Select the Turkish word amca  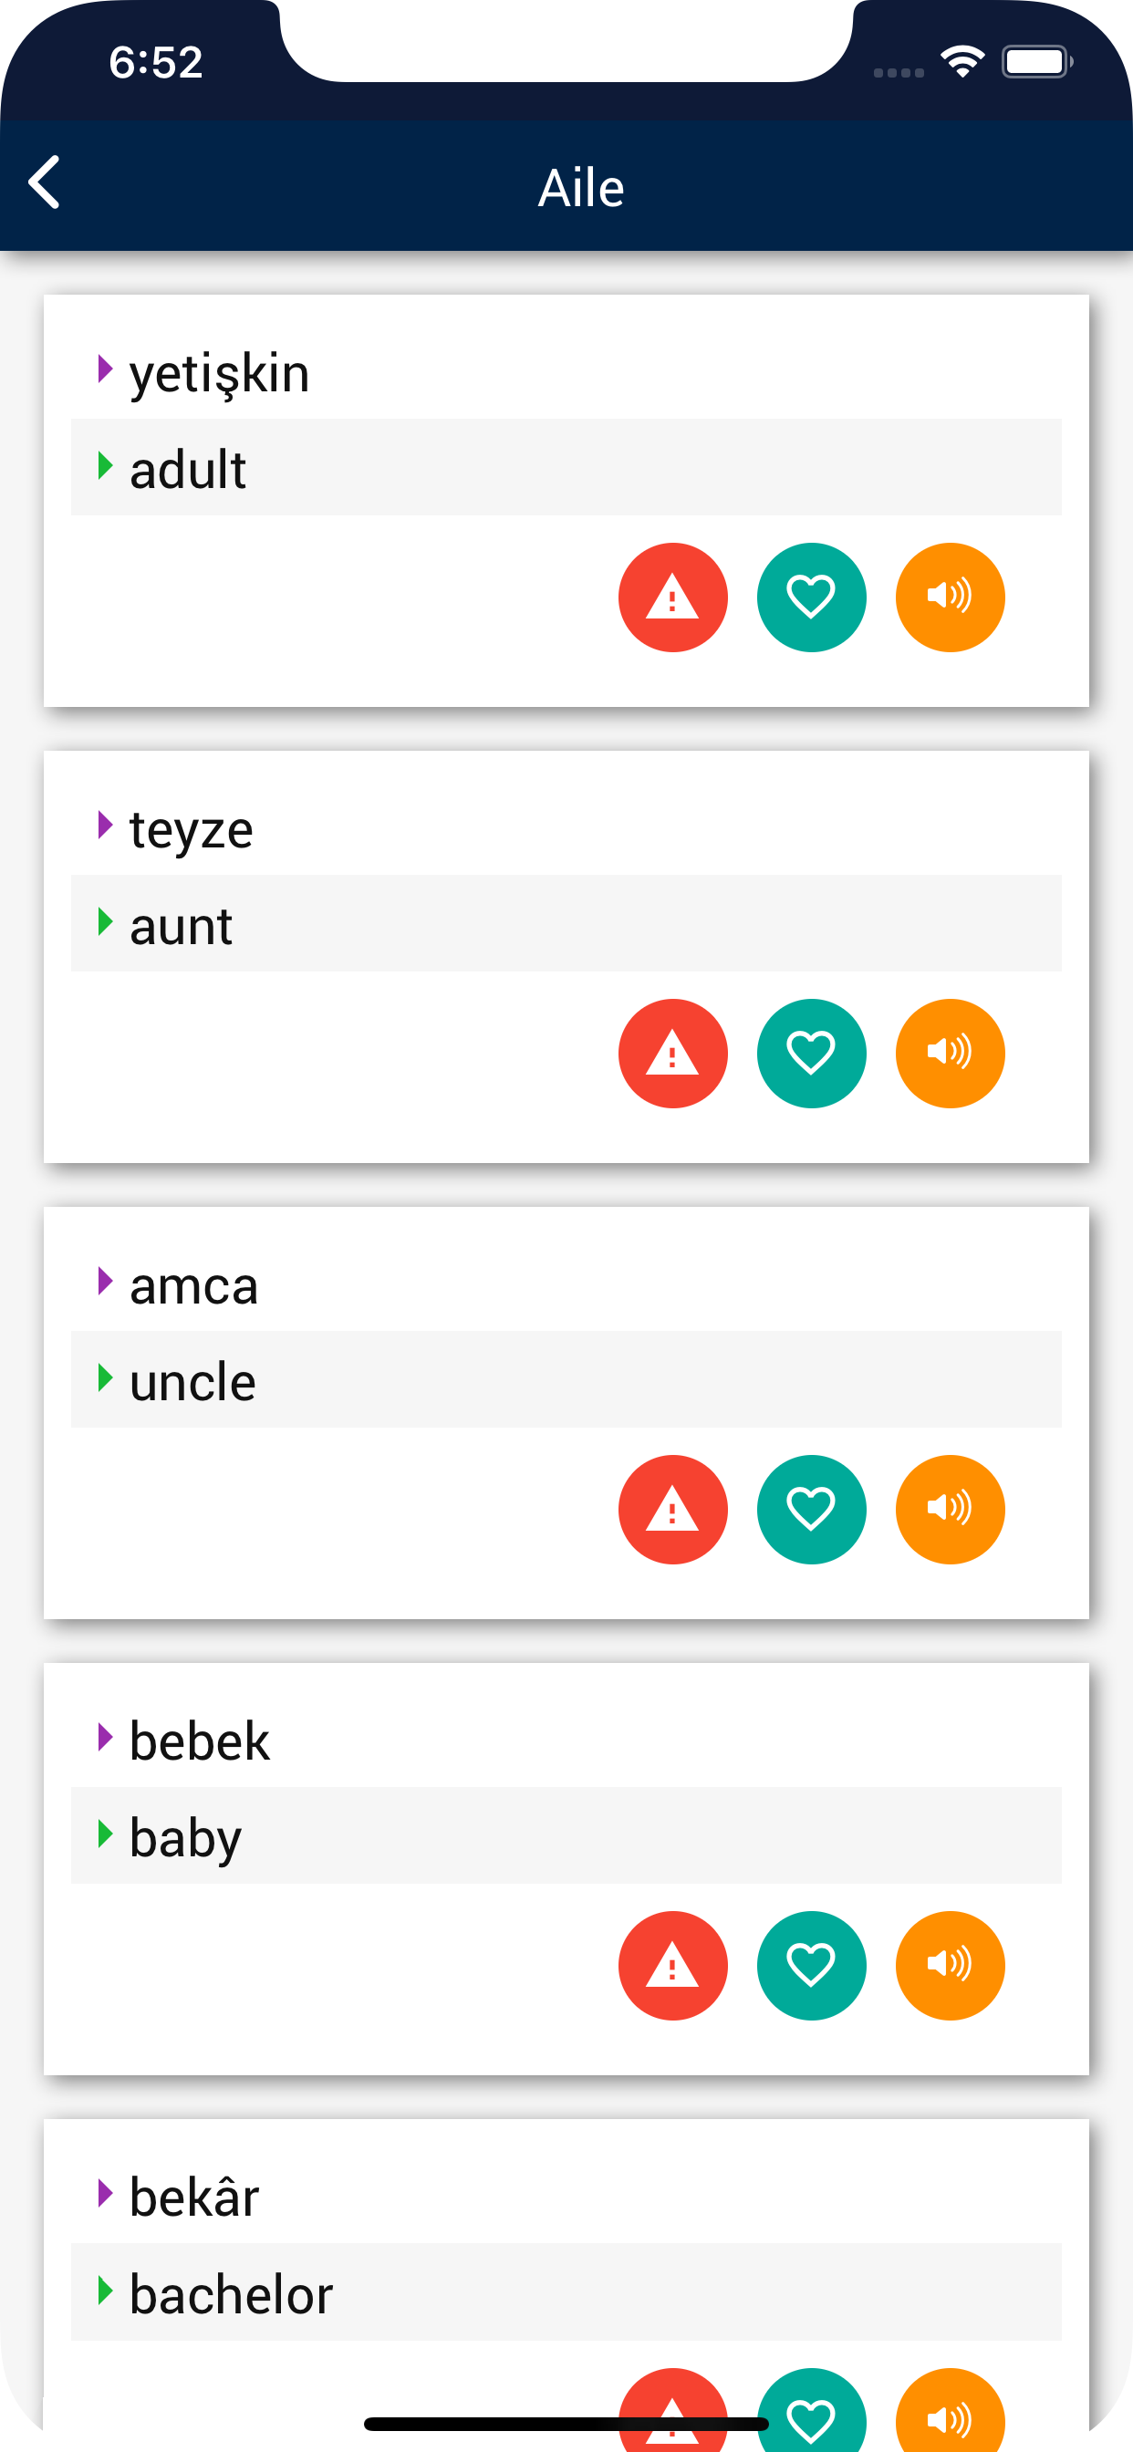coord(193,1285)
